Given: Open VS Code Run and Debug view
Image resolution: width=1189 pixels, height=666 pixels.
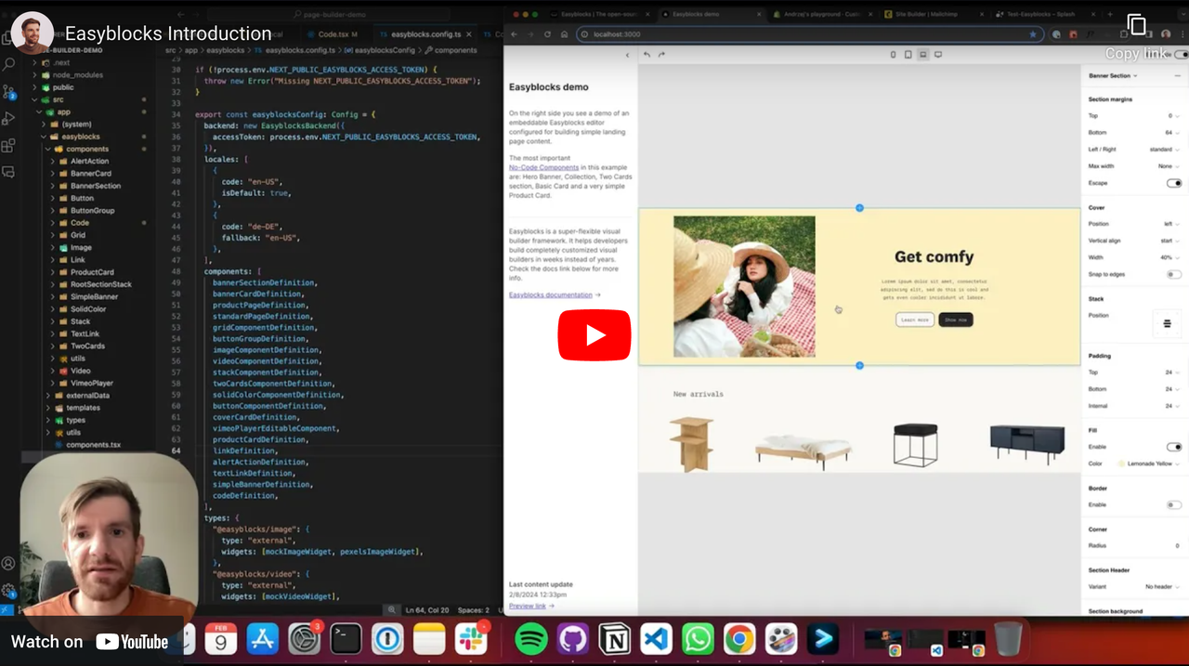Looking at the screenshot, I should (x=9, y=119).
